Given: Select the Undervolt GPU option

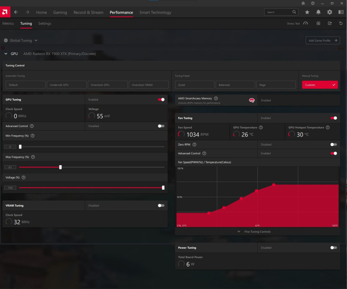Looking at the screenshot, I should click(67, 85).
